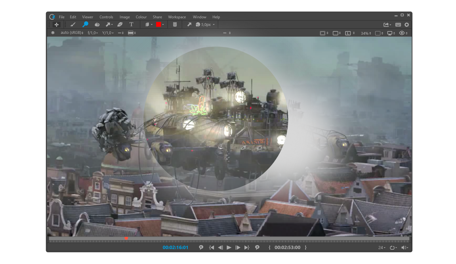The image size is (456, 264).
Task: Open the Edit menu
Action: click(73, 17)
